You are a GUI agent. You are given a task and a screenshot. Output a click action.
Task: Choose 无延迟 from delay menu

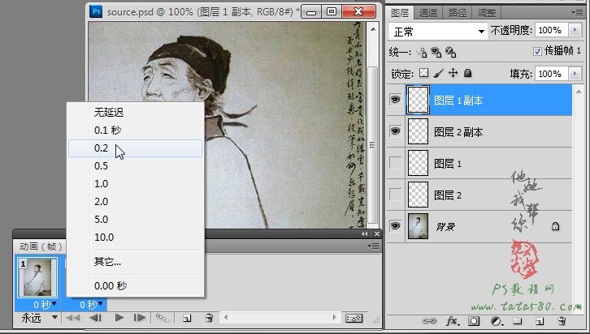click(136, 112)
